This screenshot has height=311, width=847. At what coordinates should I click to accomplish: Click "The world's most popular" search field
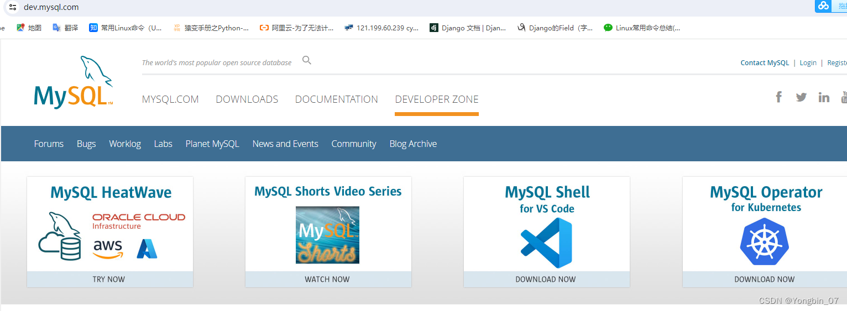[217, 63]
